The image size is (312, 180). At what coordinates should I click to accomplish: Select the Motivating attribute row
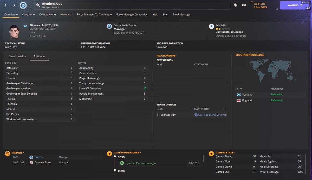pos(113,99)
